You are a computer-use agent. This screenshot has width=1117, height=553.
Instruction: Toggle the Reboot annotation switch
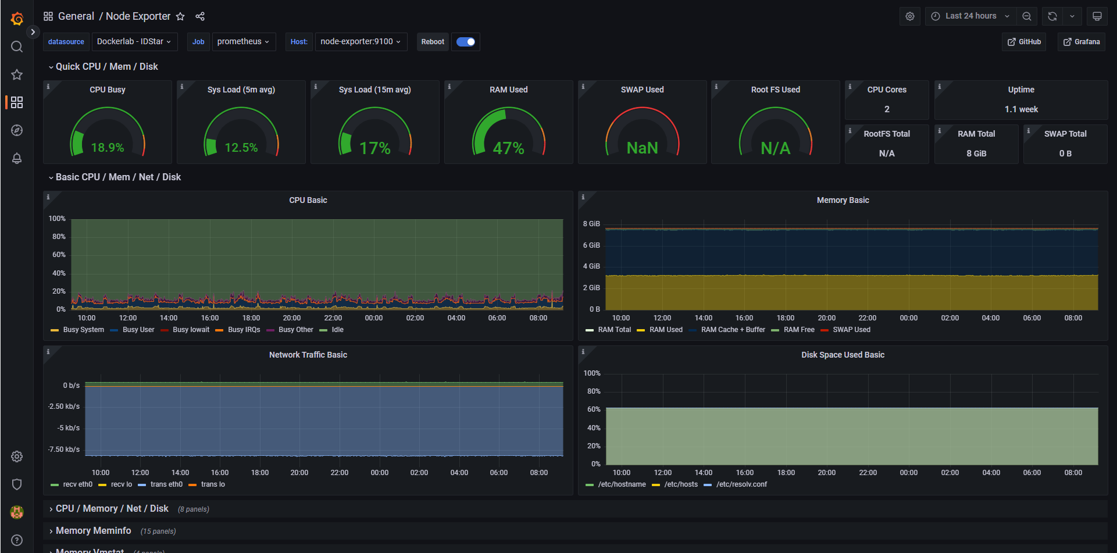(x=466, y=42)
